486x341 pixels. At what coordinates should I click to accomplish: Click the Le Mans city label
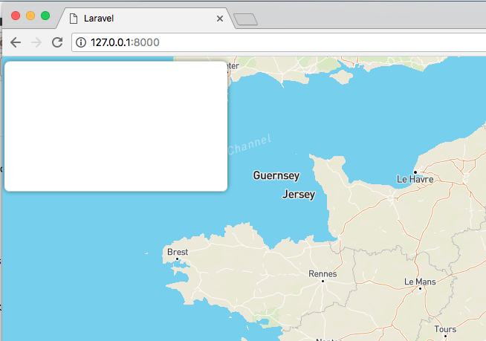[x=420, y=282]
